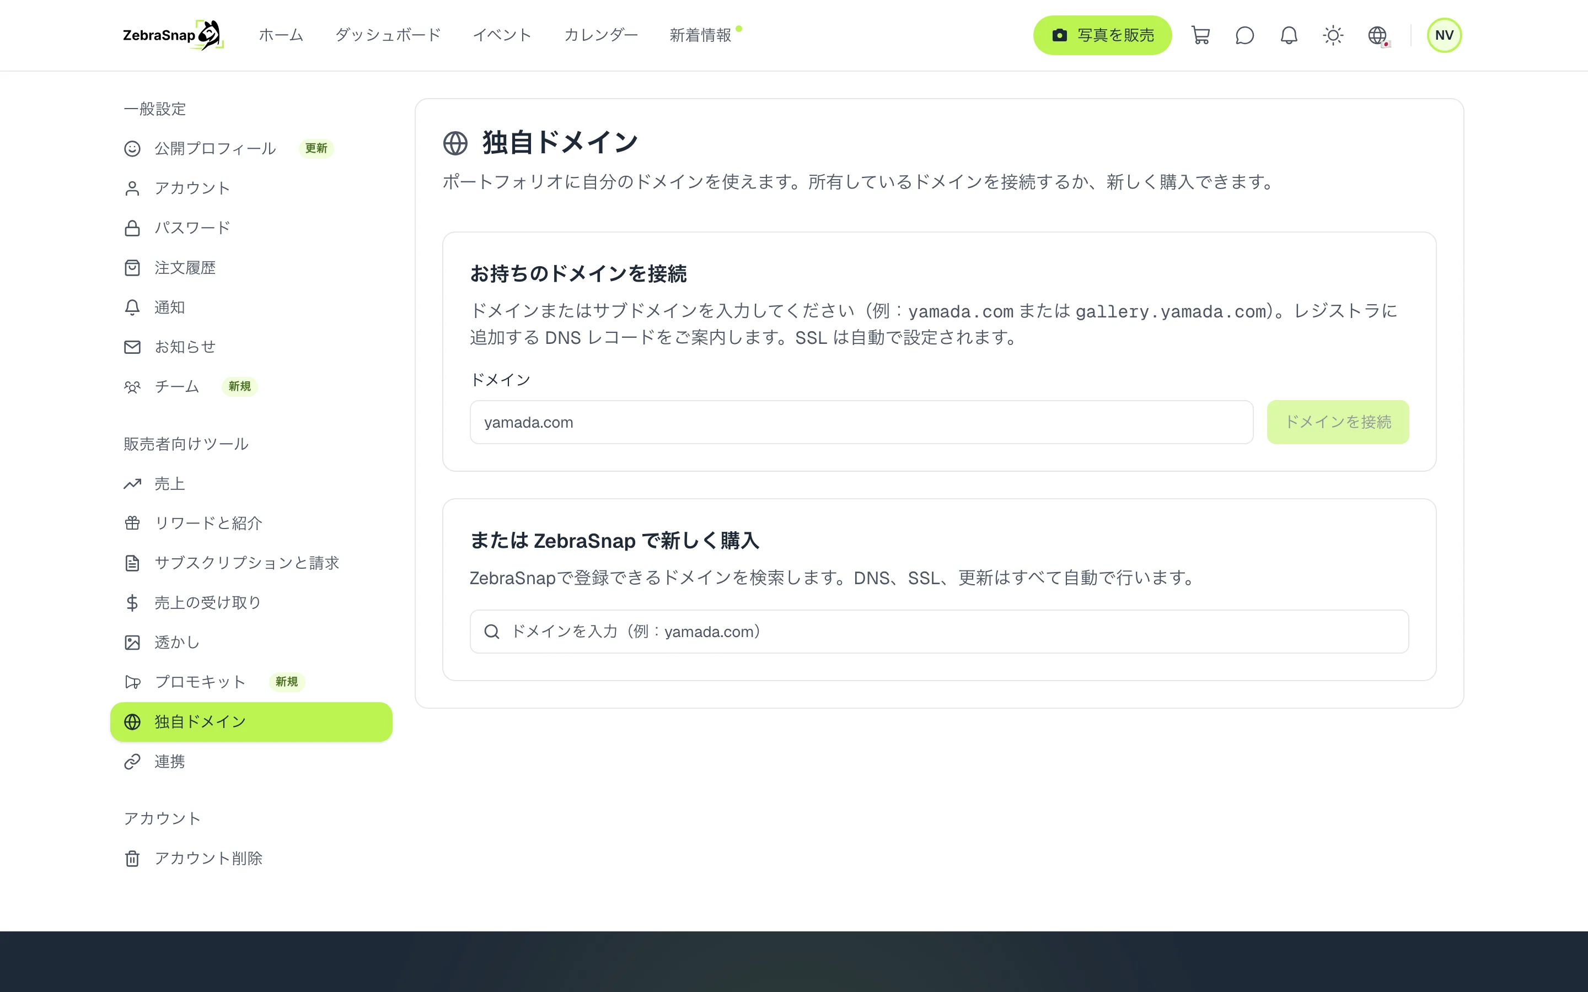
Task: Open the notifications bell in header
Action: [1289, 35]
